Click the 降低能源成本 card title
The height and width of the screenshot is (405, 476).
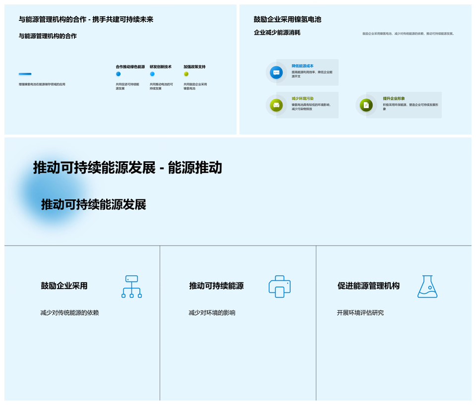pos(302,66)
